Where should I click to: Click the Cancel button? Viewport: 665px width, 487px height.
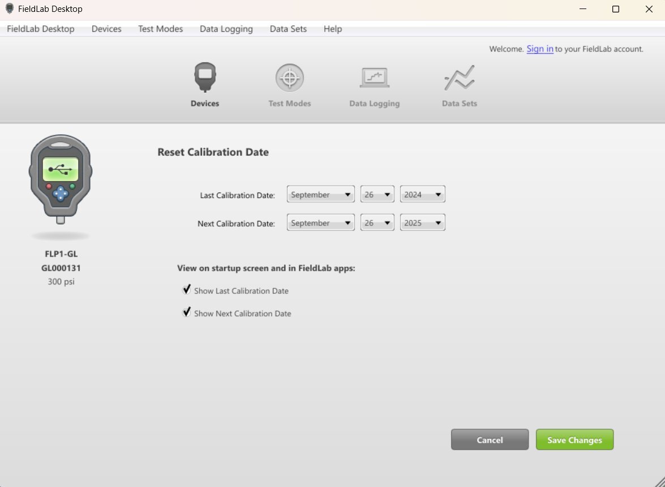point(490,439)
